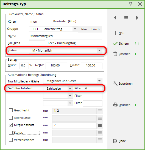This screenshot has height=150, width=145.
Task: Click the question mark help icon
Action: coord(131,4)
